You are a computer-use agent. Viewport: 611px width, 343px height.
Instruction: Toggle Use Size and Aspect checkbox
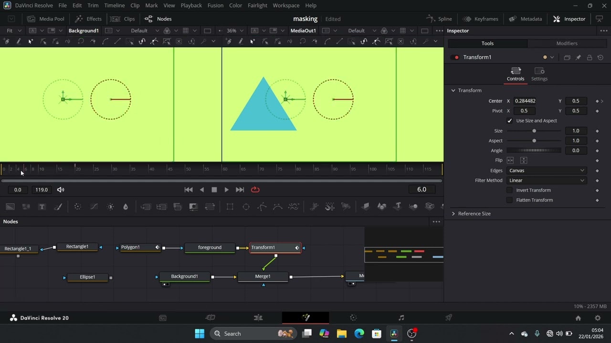509,121
